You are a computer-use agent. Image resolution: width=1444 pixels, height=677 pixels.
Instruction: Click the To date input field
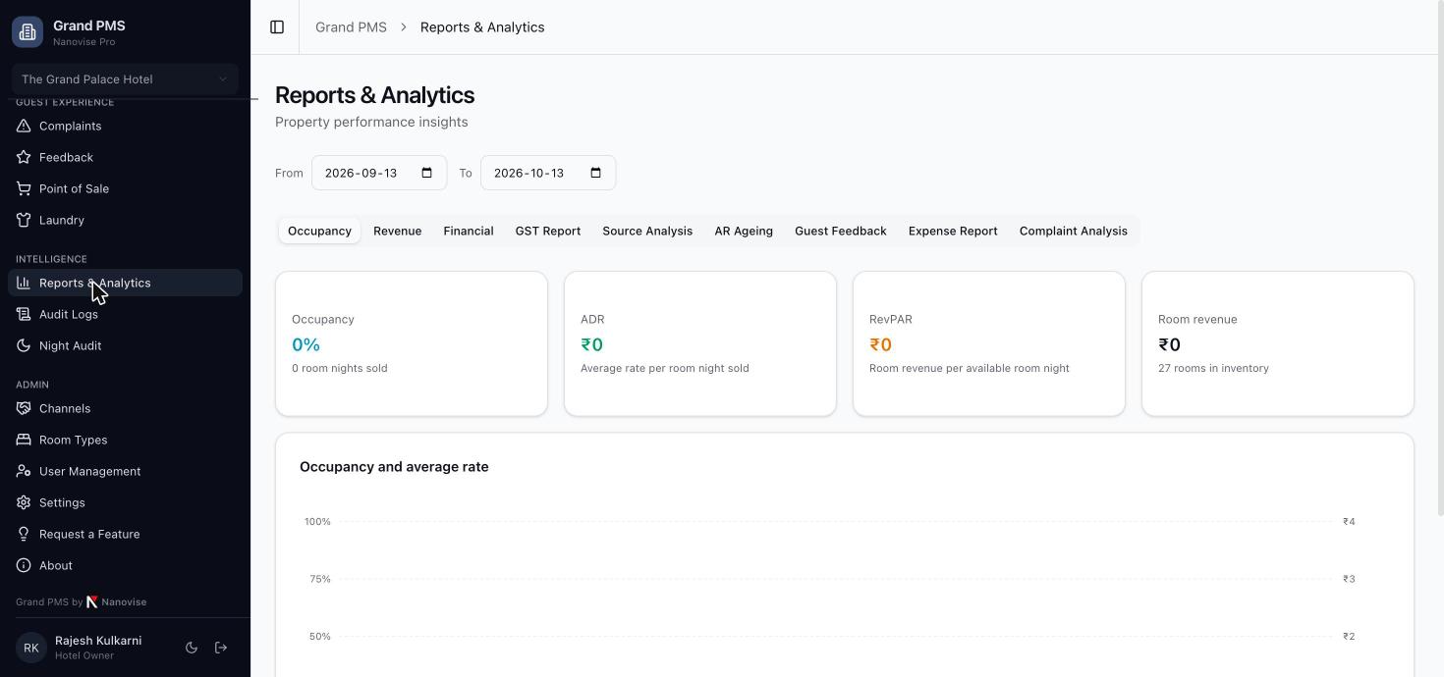[x=548, y=173]
